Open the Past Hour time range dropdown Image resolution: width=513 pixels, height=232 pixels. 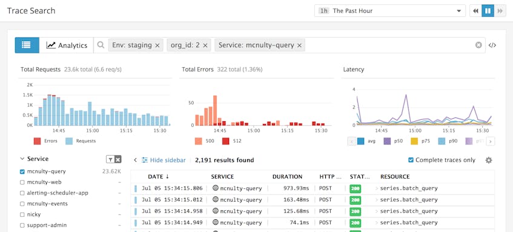[x=390, y=11]
